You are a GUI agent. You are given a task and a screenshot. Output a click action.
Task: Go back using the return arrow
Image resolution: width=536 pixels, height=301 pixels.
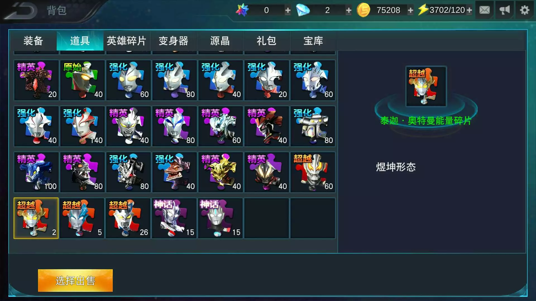[21, 11]
